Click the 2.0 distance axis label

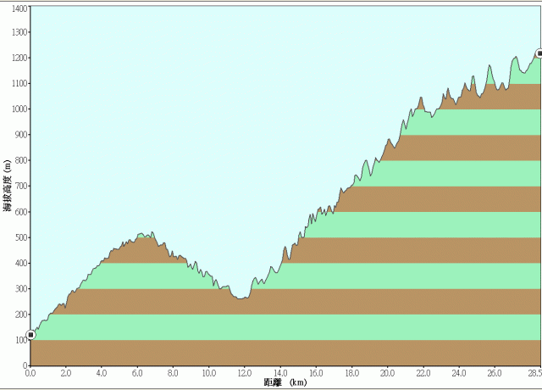pyautogui.click(x=66, y=373)
